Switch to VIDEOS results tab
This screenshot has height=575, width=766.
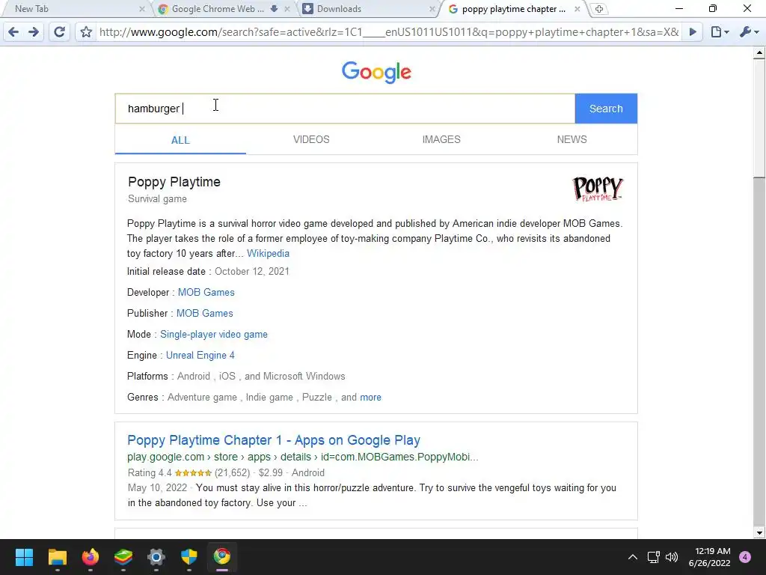311,139
